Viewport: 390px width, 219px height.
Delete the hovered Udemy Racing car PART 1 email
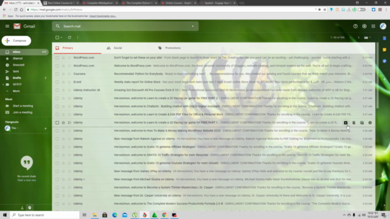tap(353, 123)
